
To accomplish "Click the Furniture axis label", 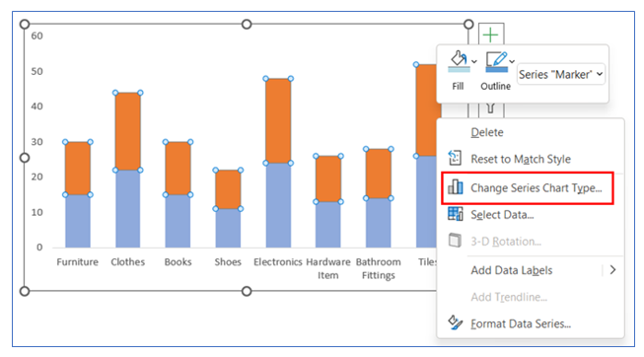I will (78, 262).
